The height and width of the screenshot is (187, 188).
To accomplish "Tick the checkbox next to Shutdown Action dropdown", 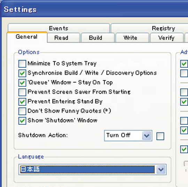I will click(x=160, y=136).
